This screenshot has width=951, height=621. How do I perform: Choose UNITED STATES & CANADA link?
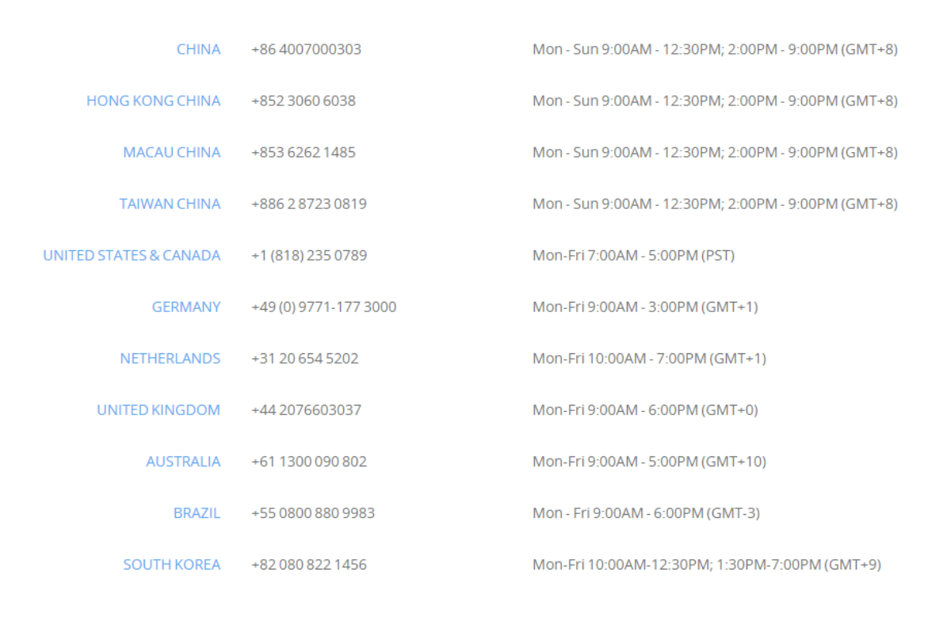point(132,255)
